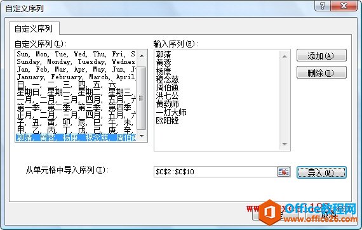Click up arrow of 输入序列 scrollbar

click(x=285, y=56)
